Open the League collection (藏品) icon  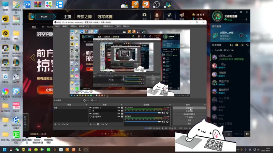click(x=157, y=16)
